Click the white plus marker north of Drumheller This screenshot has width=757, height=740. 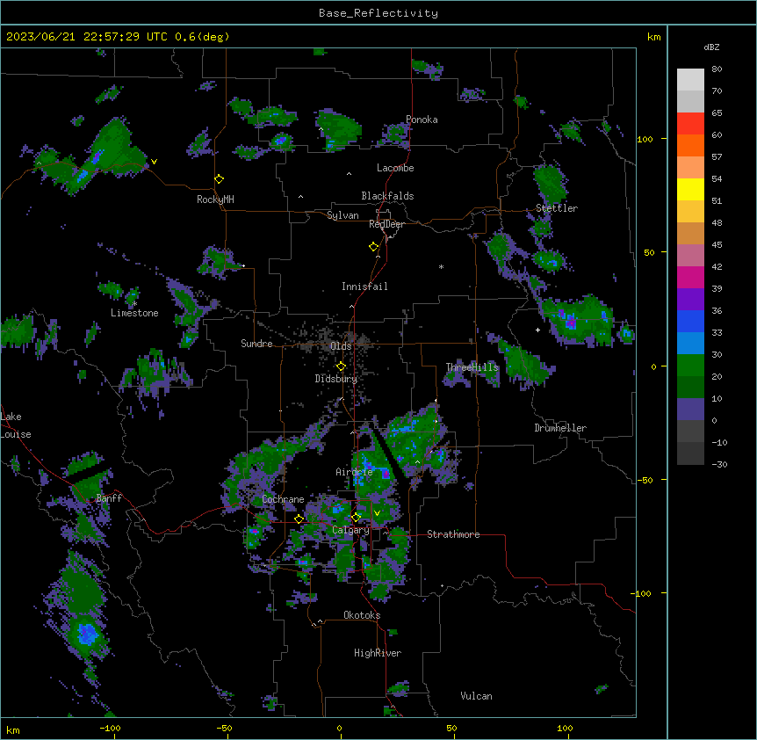[x=537, y=330]
